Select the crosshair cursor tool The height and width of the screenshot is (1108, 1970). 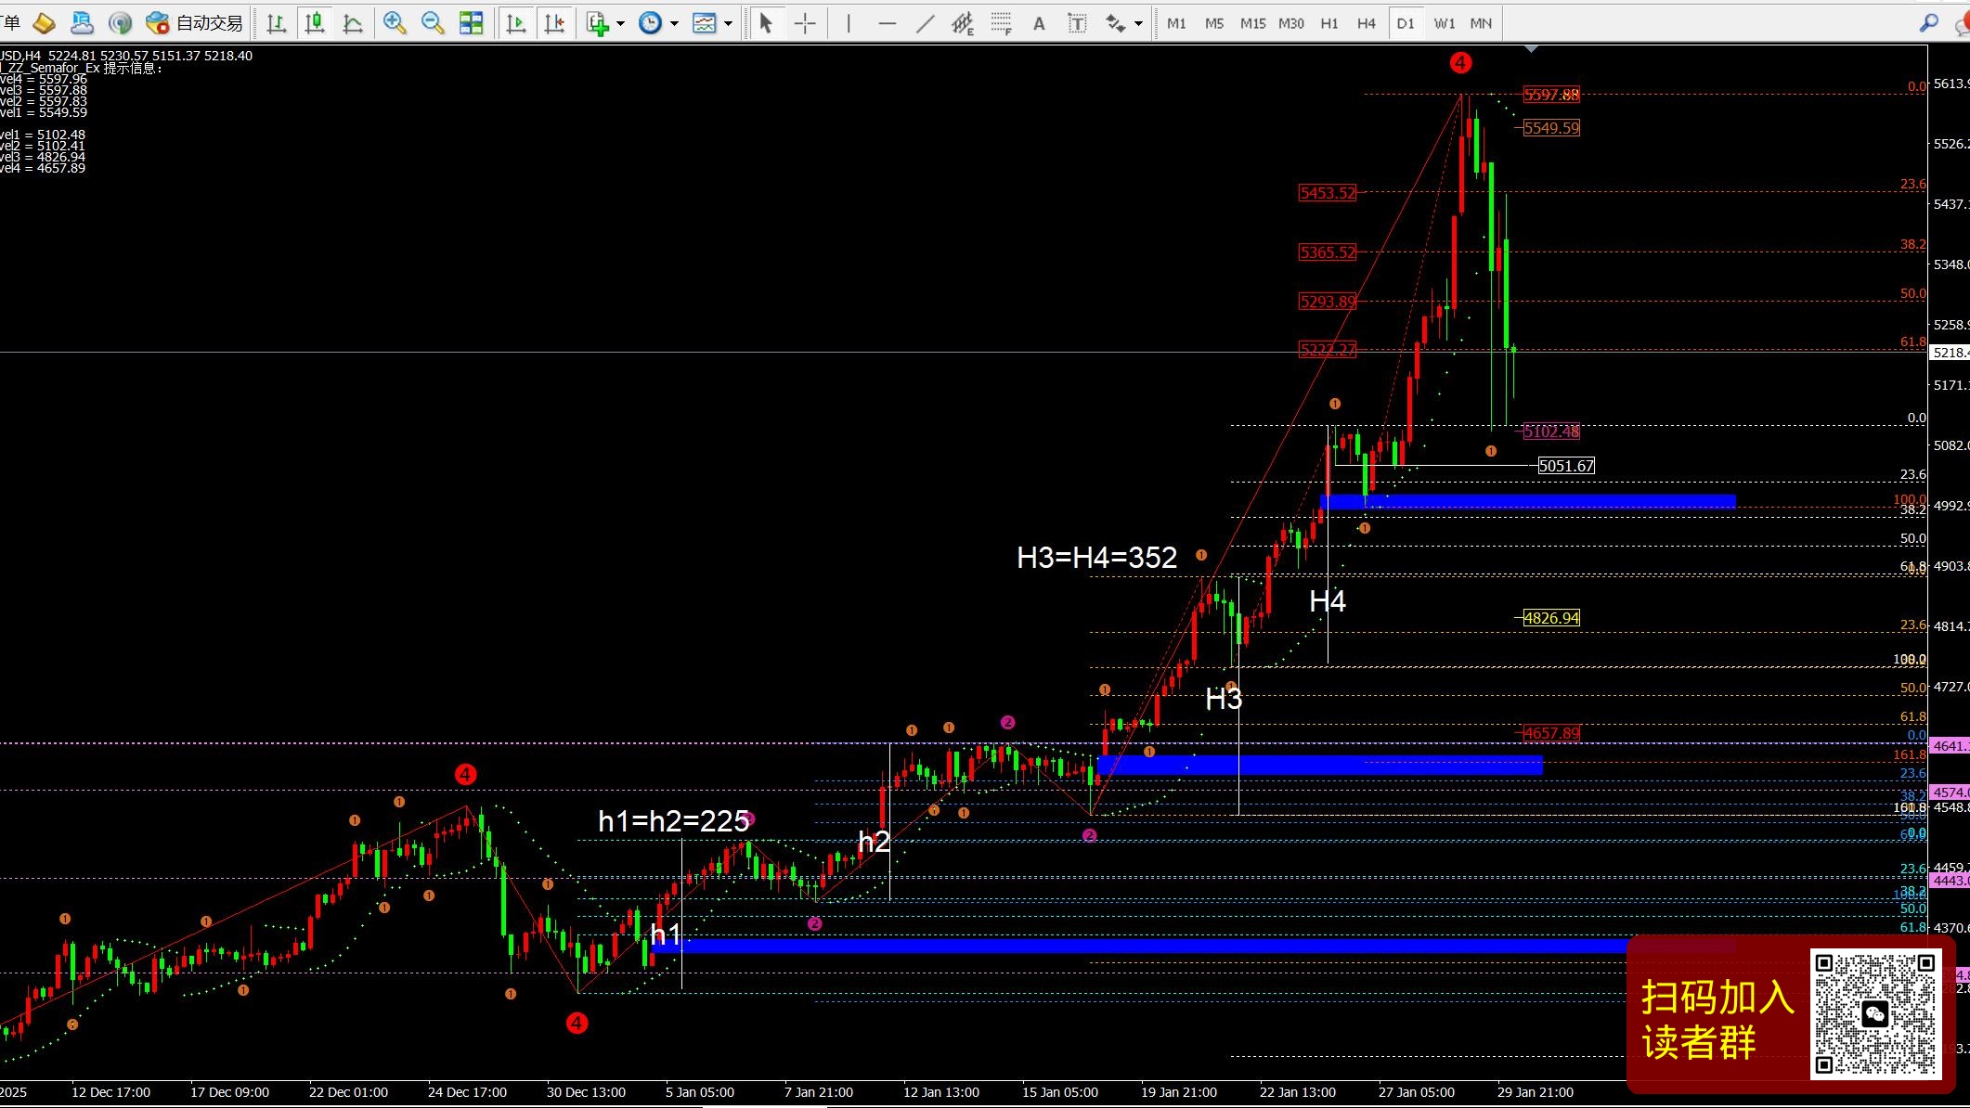point(805,23)
